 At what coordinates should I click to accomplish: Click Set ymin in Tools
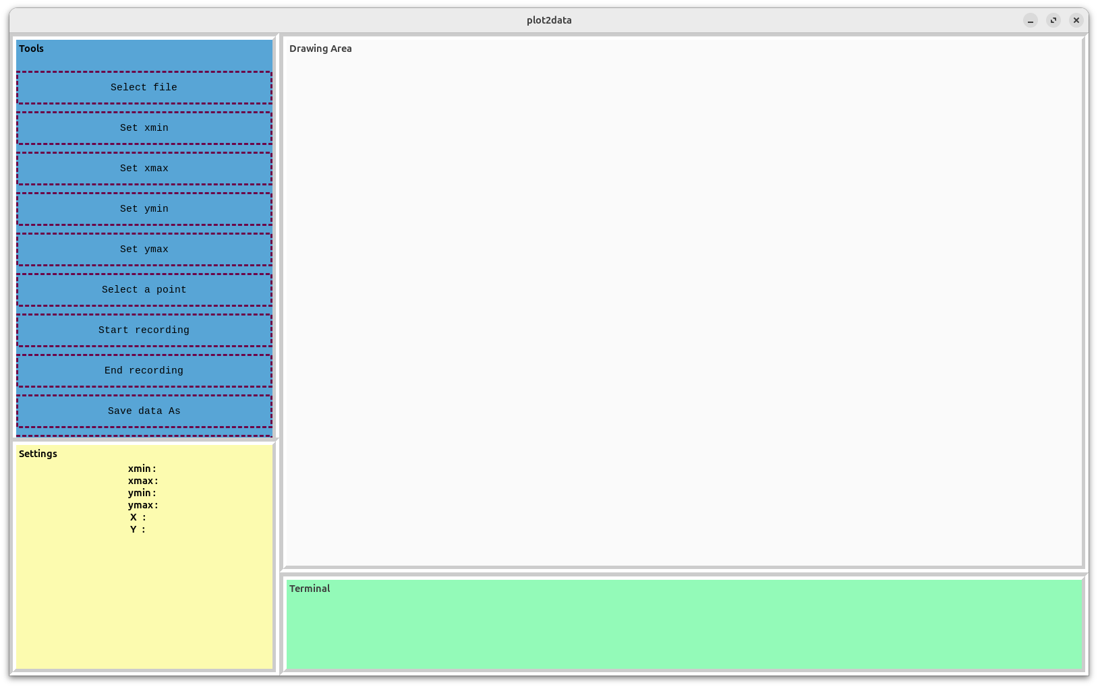144,209
